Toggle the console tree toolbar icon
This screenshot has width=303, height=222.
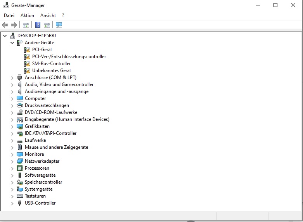coord(26,25)
